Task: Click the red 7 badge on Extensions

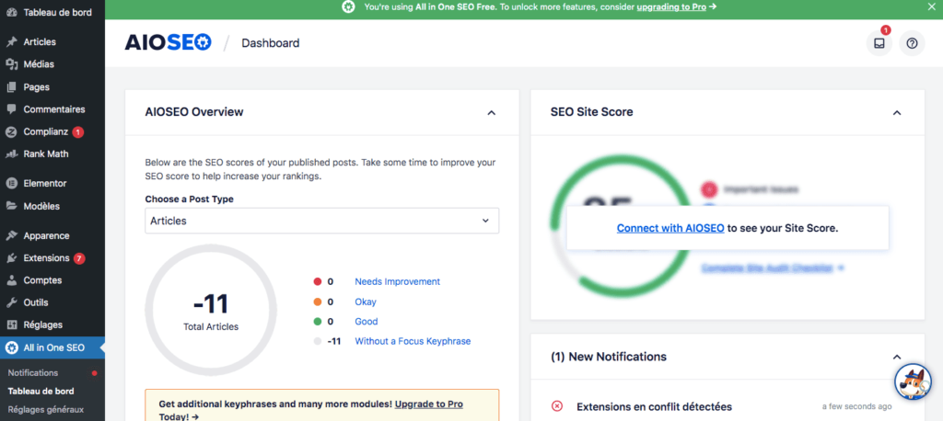Action: tap(79, 258)
